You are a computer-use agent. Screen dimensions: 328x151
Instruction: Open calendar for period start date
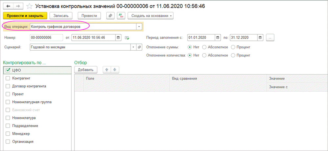pyautogui.click(x=218, y=38)
